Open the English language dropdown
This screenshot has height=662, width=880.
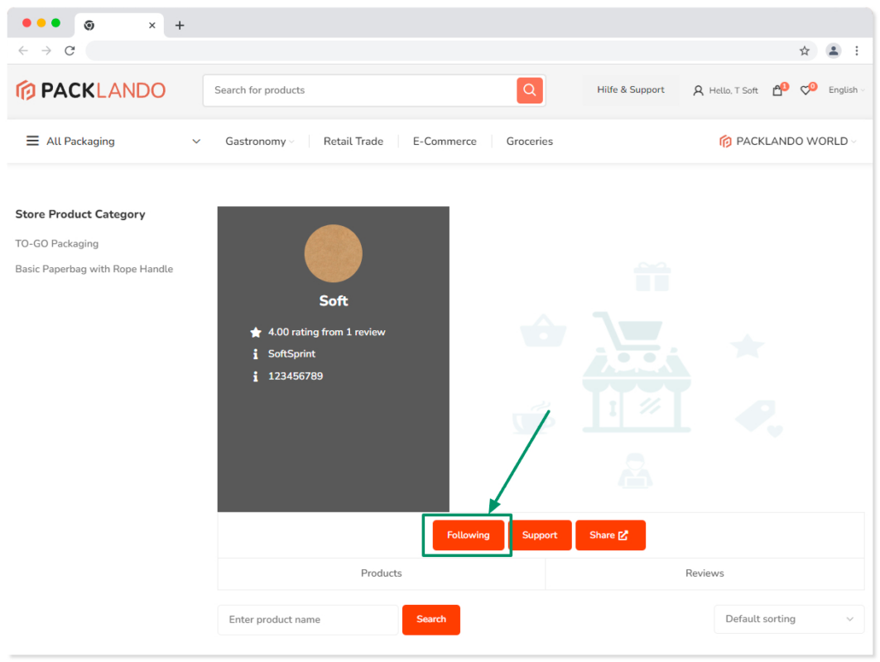pyautogui.click(x=846, y=90)
